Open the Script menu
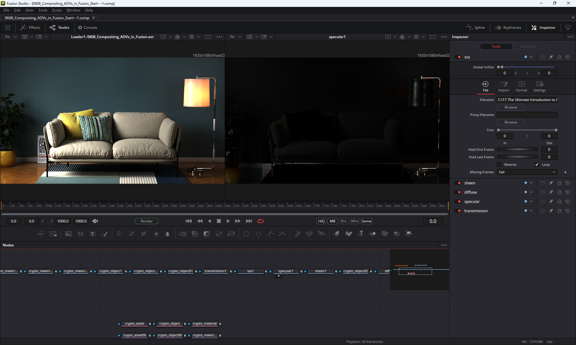The width and height of the screenshot is (576, 345). click(57, 10)
